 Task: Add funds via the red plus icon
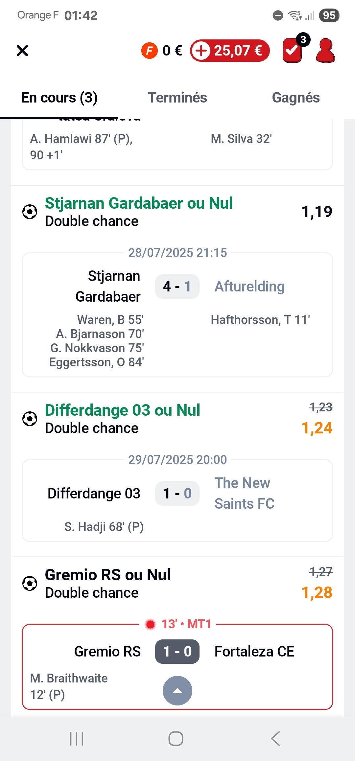[x=201, y=51]
